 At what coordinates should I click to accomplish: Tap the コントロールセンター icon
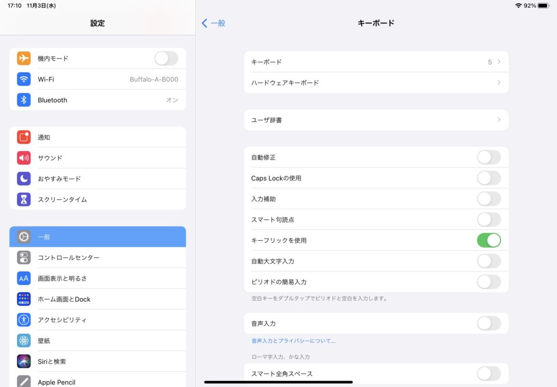pyautogui.click(x=23, y=258)
